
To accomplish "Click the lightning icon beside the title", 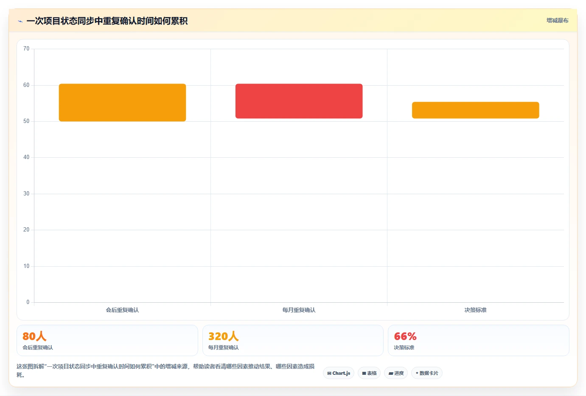I will (20, 21).
